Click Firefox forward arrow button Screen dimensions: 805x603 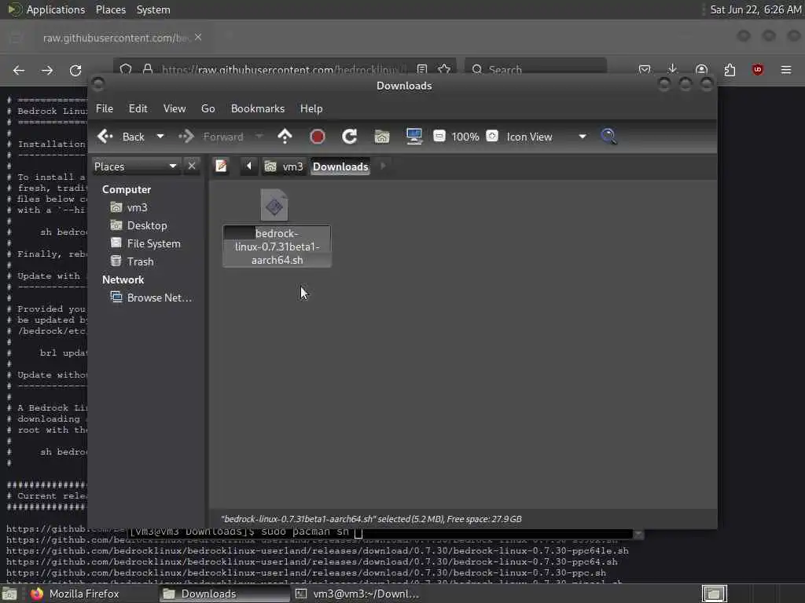click(x=47, y=70)
